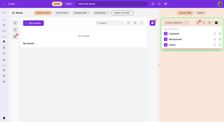Viewport: 224px width, 122px height.
Task: Open the collections filter funnel icon
Action: pos(204,23)
